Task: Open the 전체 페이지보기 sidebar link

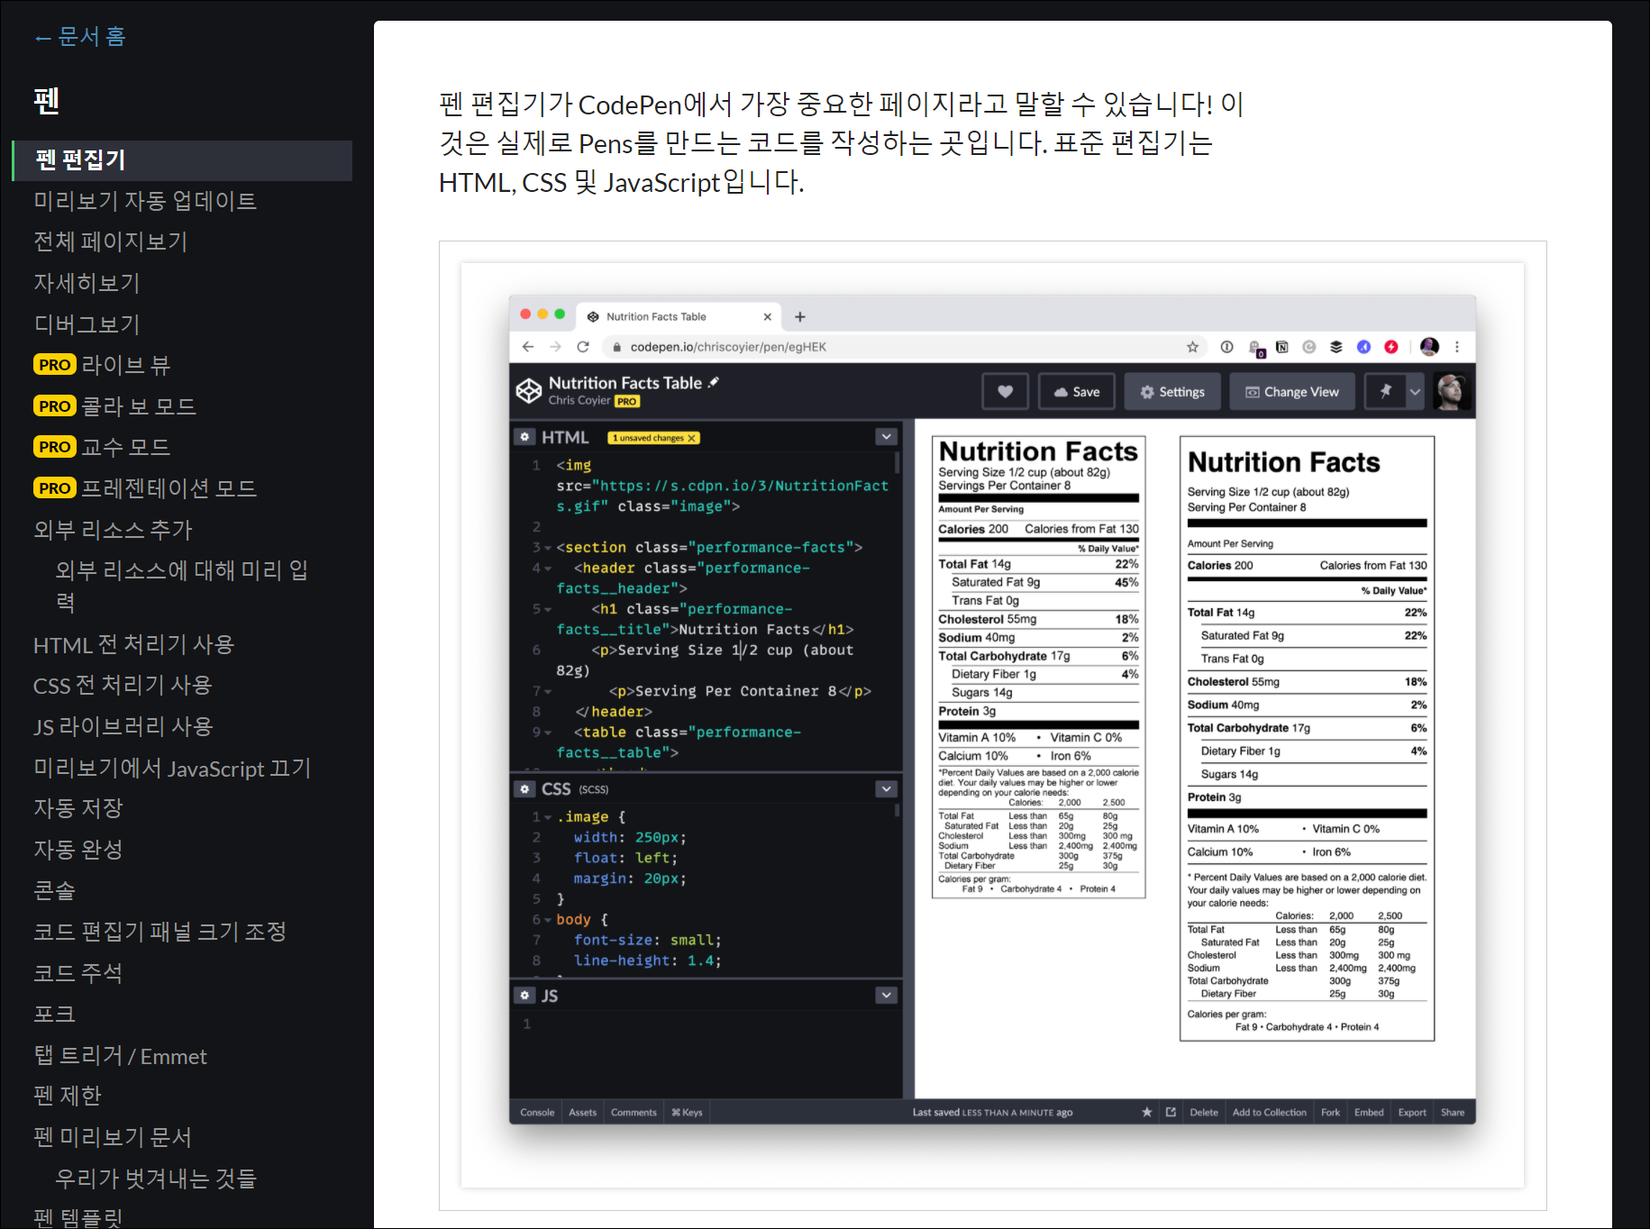Action: [110, 241]
